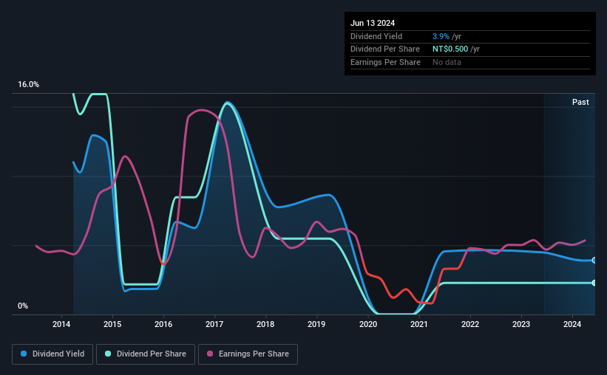Click the 2022 axis label
The image size is (607, 375).
(x=470, y=324)
